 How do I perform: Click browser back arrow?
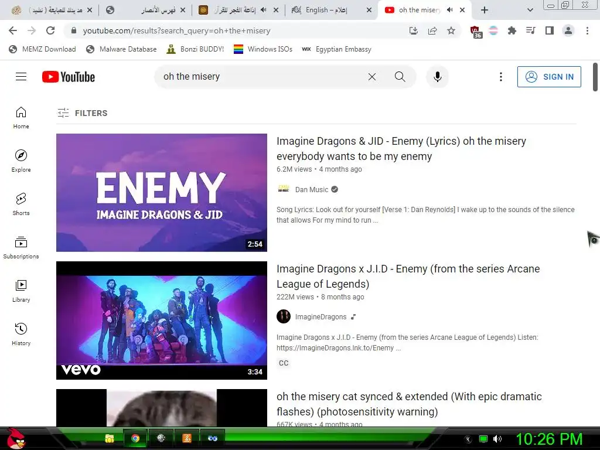(x=13, y=30)
